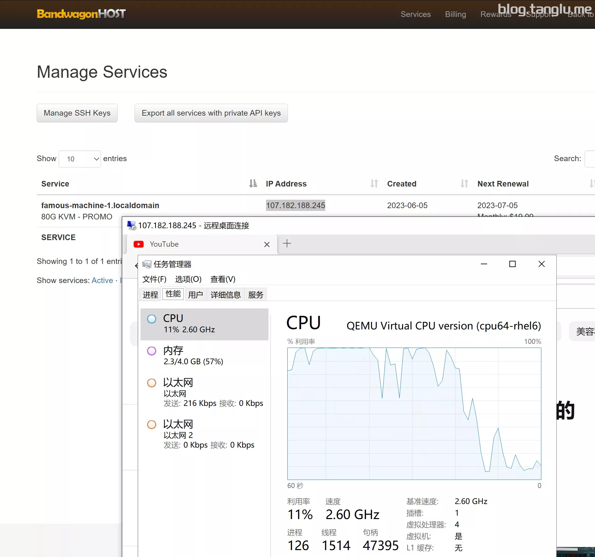Click Export all services with private API keys
Image resolution: width=595 pixels, height=557 pixels.
tap(211, 113)
